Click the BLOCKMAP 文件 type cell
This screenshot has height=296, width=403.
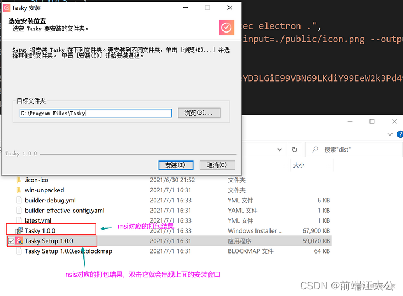coord(250,251)
